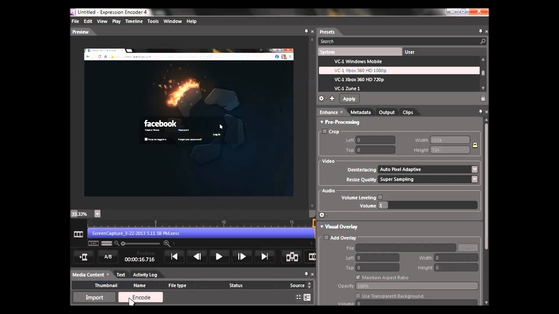Jump to the next marker
The height and width of the screenshot is (314, 559).
tap(265, 257)
